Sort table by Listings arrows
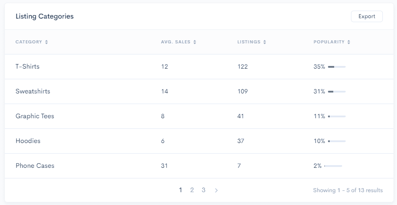 265,43
